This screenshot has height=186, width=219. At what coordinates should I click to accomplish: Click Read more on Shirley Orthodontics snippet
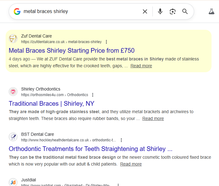153,118
